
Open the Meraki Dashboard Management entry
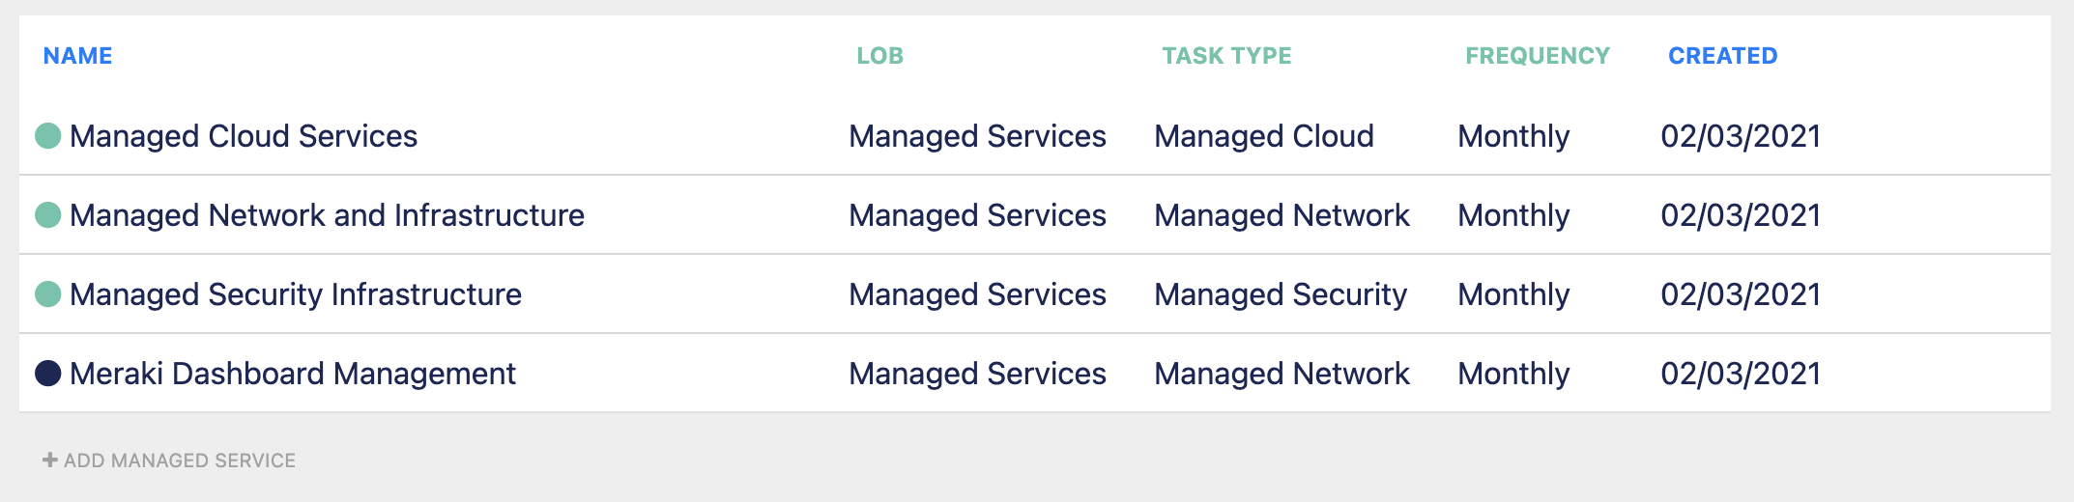(293, 374)
